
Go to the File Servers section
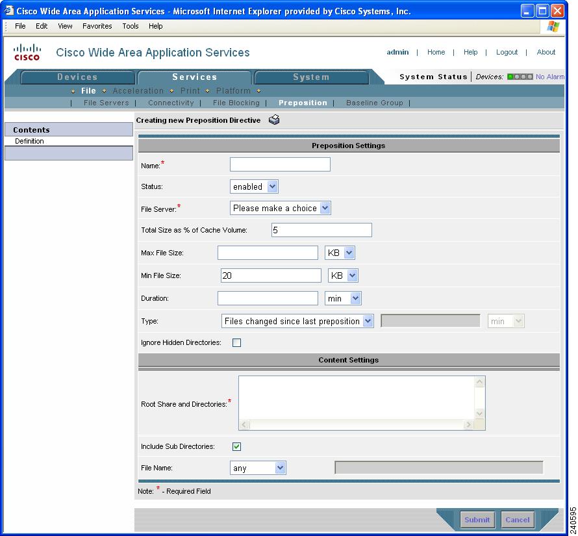pyautogui.click(x=106, y=103)
